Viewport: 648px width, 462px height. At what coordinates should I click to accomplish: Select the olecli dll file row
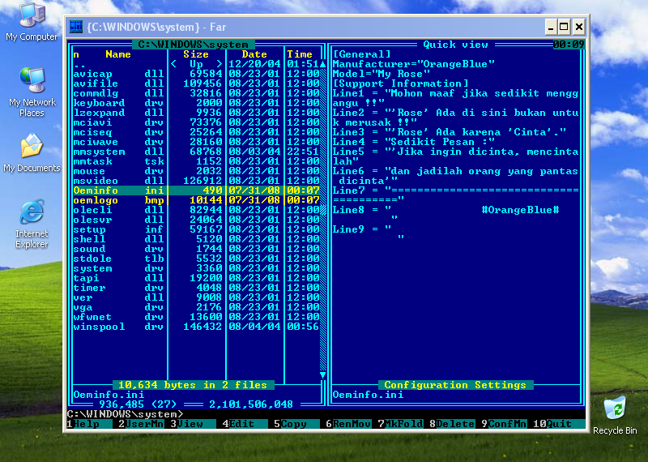click(196, 210)
